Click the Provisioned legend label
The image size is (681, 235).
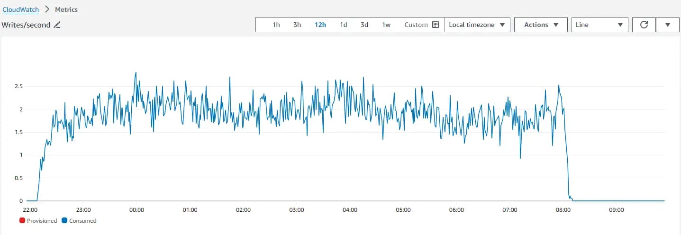coord(42,221)
